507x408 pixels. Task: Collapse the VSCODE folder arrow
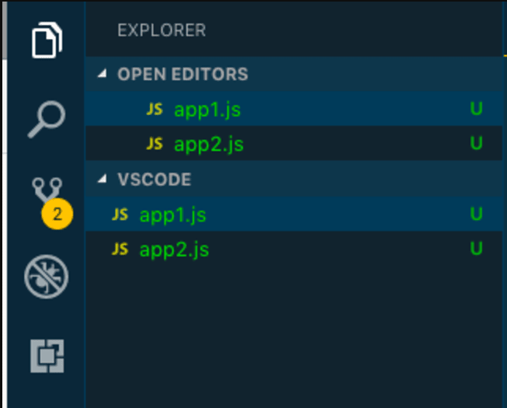click(102, 178)
